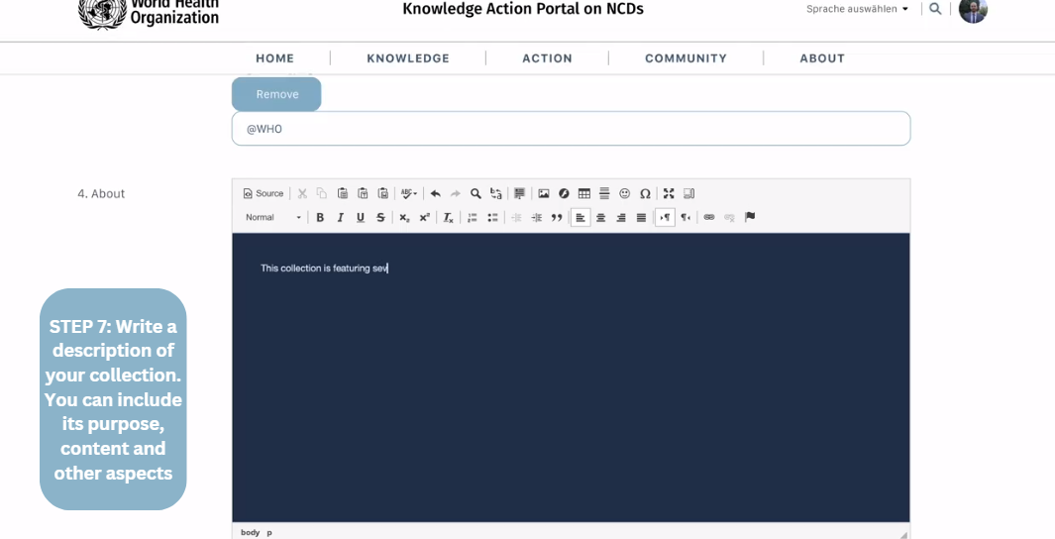The width and height of the screenshot is (1055, 539).
Task: Open the Knowledge menu item
Action: [x=408, y=58]
